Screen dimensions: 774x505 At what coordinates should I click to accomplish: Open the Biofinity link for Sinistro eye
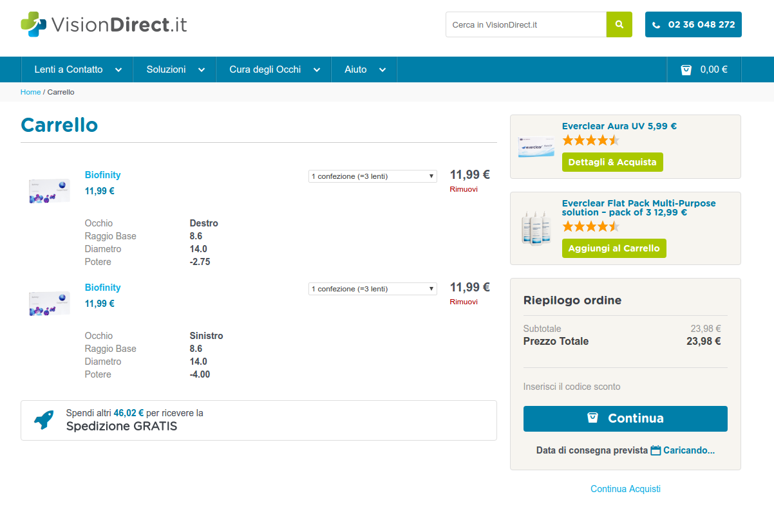pyautogui.click(x=102, y=288)
